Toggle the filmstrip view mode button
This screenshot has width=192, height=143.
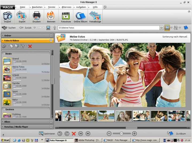pos(167,28)
